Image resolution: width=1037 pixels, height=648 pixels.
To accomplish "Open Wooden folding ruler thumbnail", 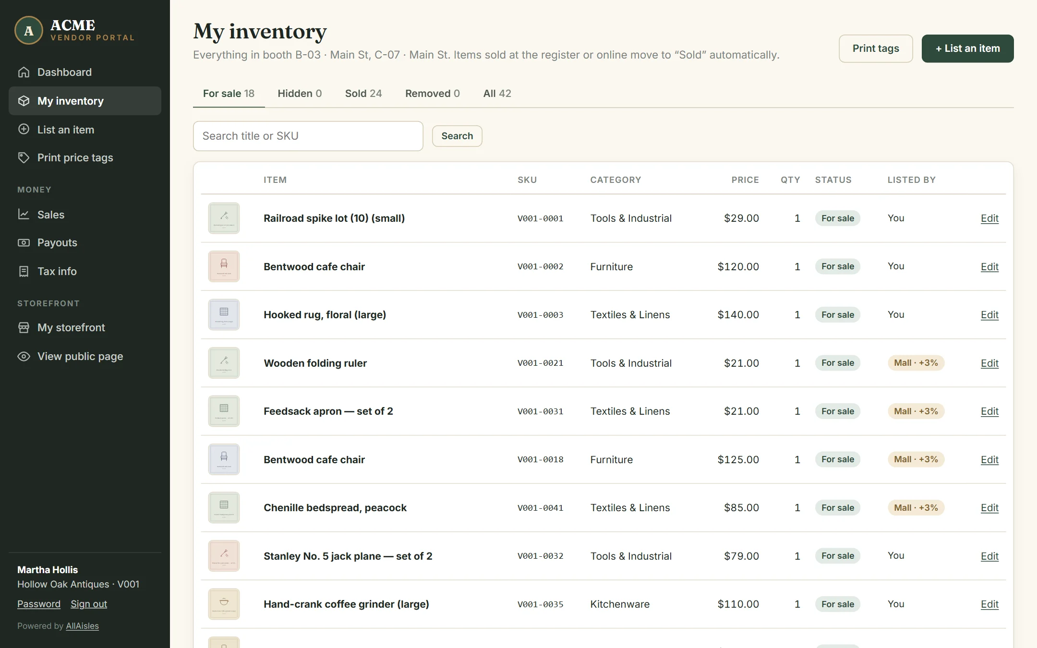I will (x=224, y=363).
